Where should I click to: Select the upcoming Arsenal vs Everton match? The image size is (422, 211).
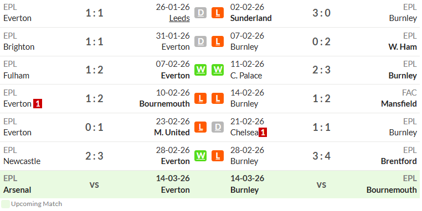[x=105, y=184]
